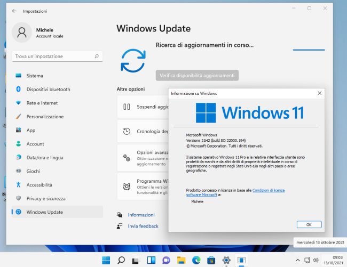The height and width of the screenshot is (267, 347).
Task: Click Verifica disponibilità aggiornamenti button
Action: [x=197, y=76]
